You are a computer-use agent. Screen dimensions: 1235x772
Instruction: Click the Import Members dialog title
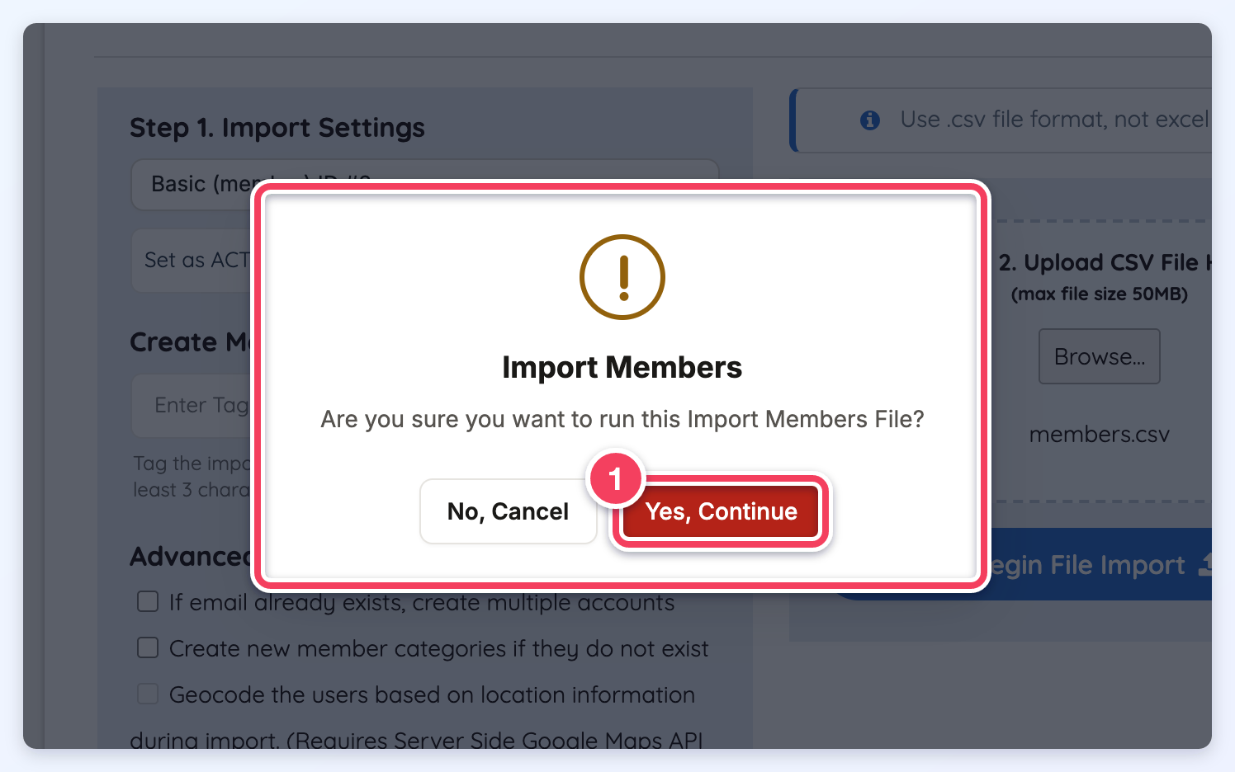point(622,367)
